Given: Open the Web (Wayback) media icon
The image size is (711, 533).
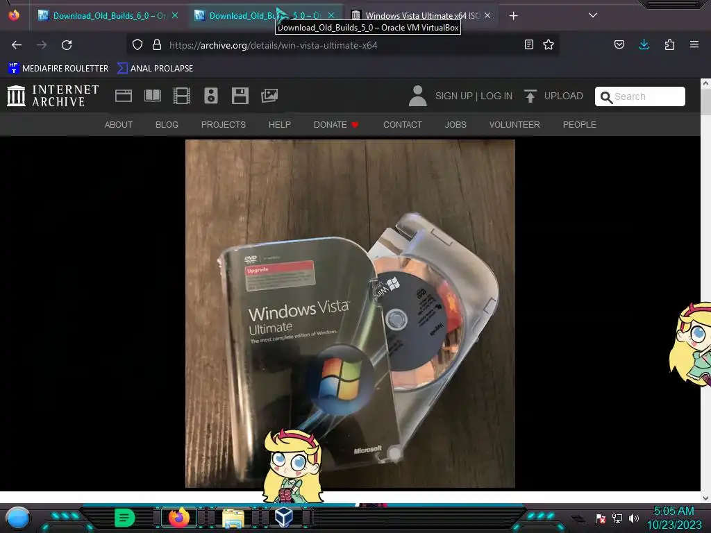Looking at the screenshot, I should (124, 96).
